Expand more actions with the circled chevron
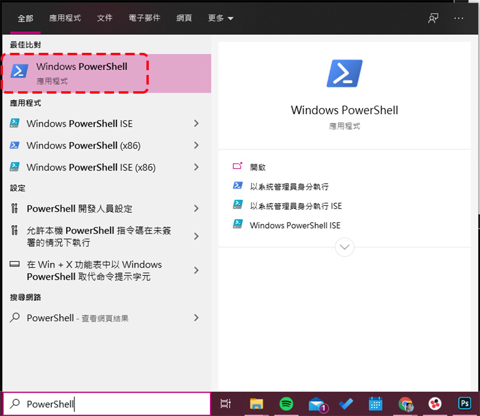Screen dimensions: 480x416 (344, 247)
